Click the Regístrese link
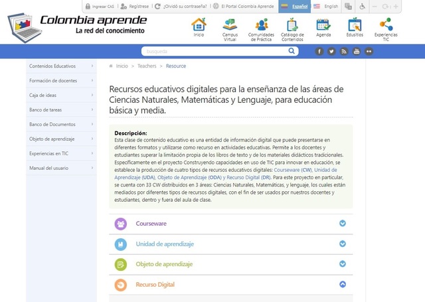Image resolution: width=425 pixels, height=302 pixels. click(x=135, y=6)
